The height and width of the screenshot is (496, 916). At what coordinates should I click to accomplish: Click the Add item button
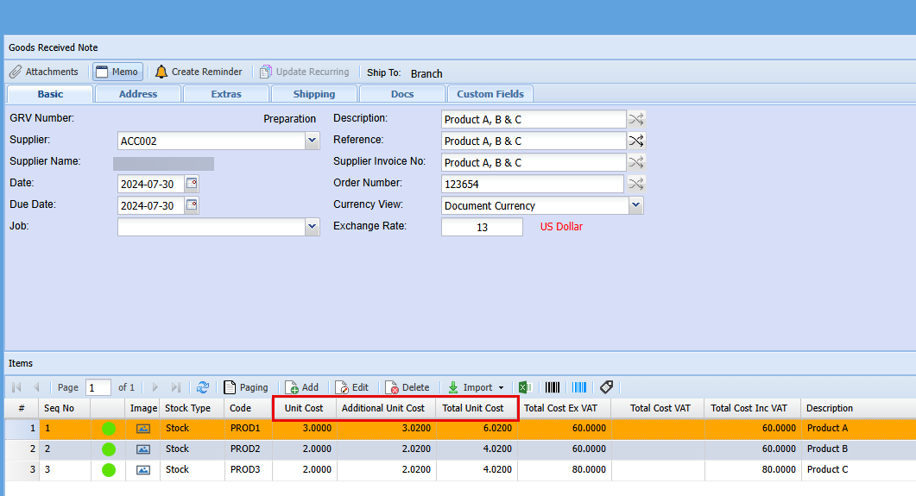[302, 388]
